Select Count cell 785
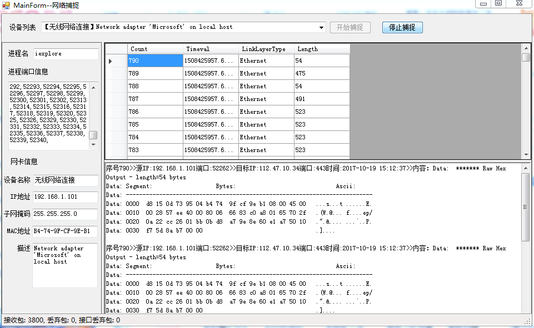 click(x=155, y=124)
